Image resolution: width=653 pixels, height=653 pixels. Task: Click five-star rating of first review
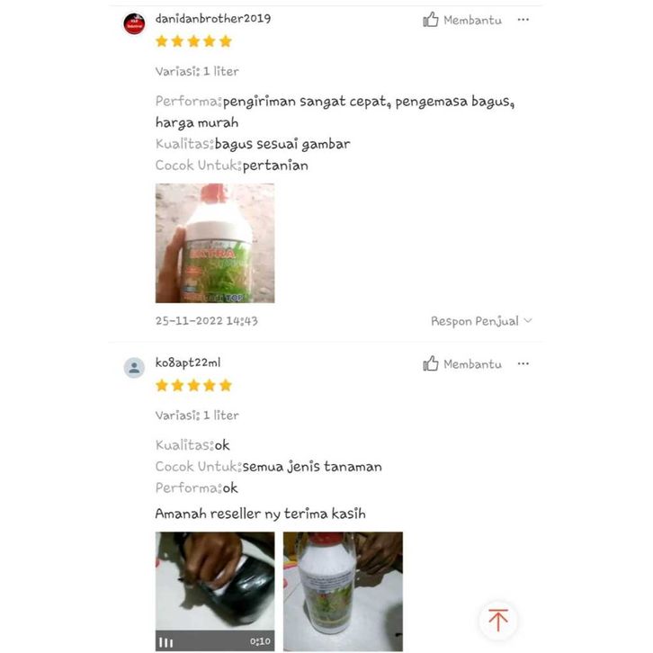click(193, 41)
